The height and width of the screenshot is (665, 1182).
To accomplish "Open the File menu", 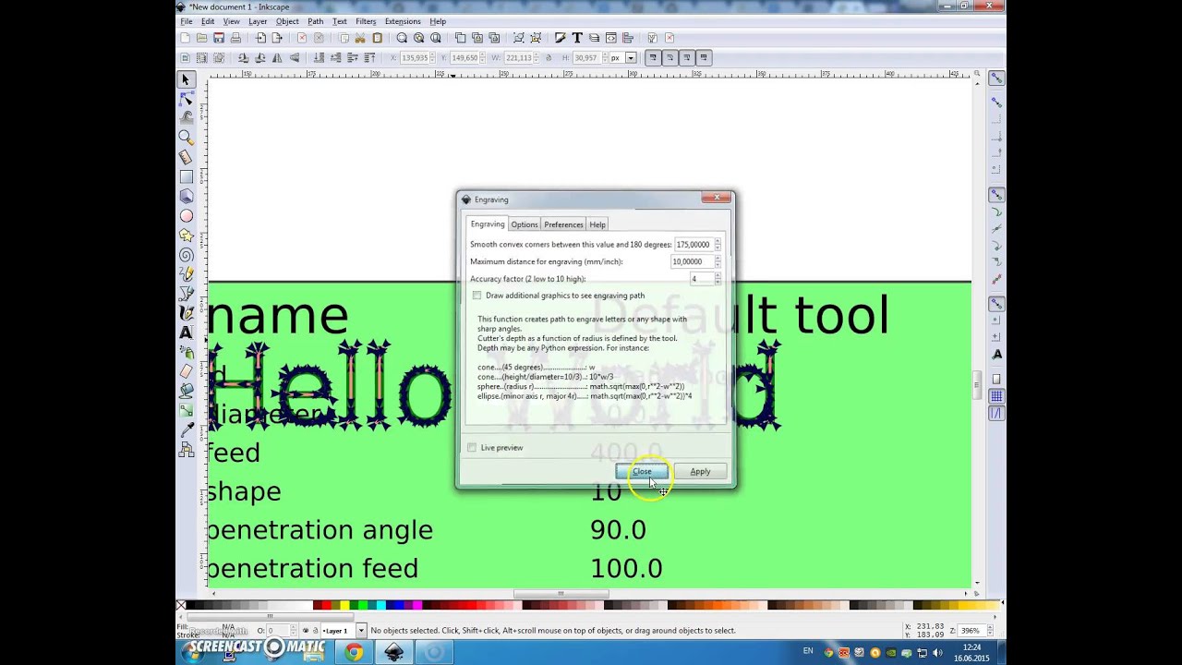I will click(187, 21).
